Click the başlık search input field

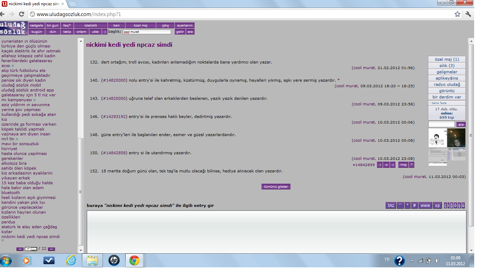pyautogui.click(x=147, y=32)
